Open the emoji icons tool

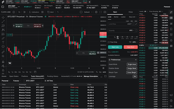[x=3, y=47]
